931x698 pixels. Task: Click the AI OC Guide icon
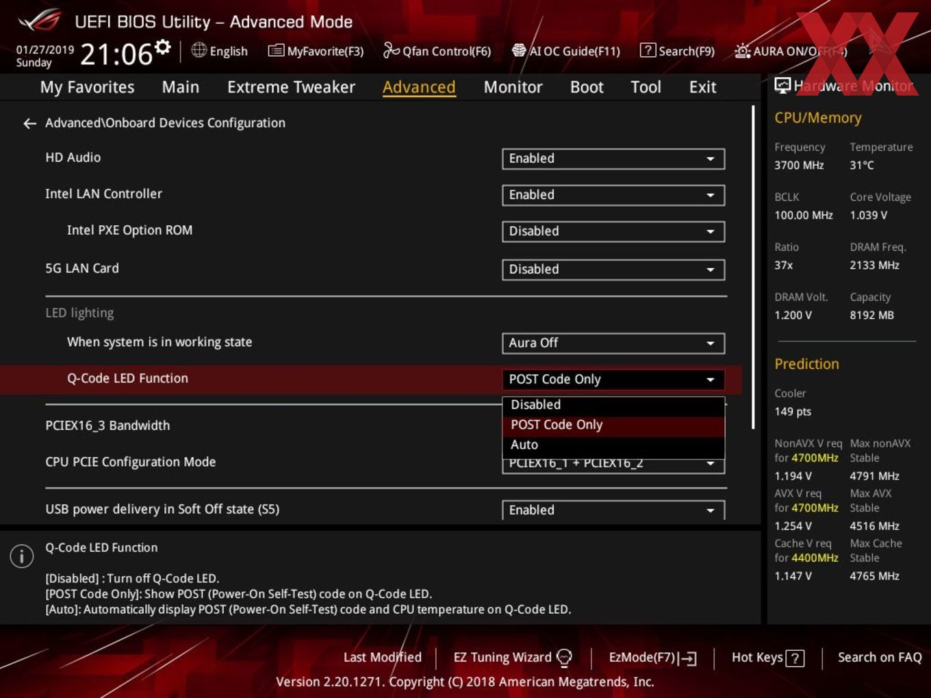click(x=519, y=51)
